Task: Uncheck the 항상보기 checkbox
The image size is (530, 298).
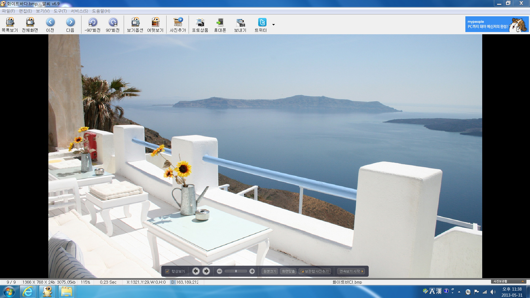Action: click(167, 271)
